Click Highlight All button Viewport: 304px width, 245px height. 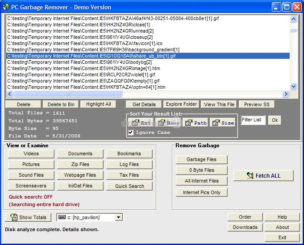98,104
